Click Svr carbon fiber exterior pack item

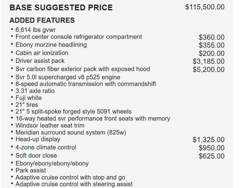[83, 69]
